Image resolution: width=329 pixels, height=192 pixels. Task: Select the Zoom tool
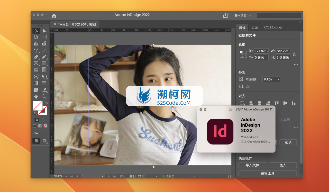44,96
